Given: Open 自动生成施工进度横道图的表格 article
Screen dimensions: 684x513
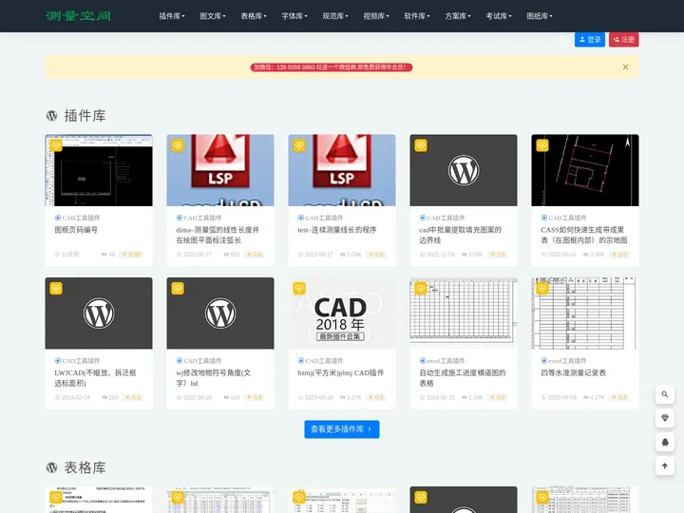Looking at the screenshot, I should click(463, 378).
